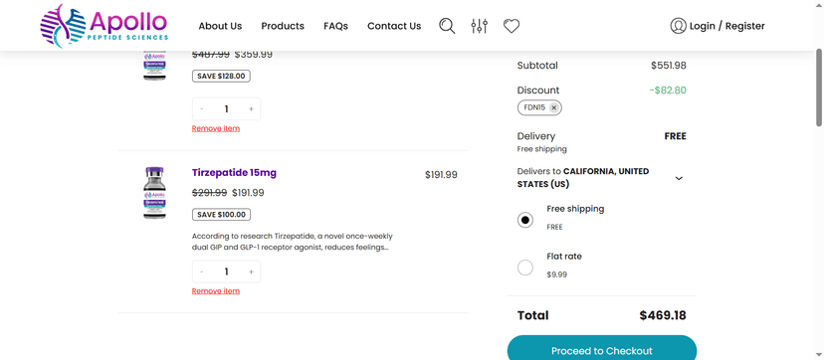Decrease quantity of the $359.99 item with minus

point(202,109)
